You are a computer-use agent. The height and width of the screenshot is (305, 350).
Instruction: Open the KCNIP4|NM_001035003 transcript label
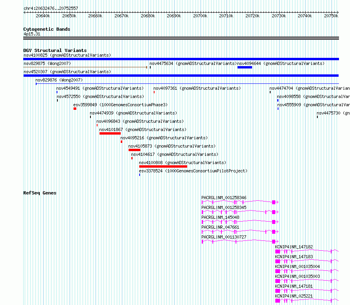tap(298, 276)
